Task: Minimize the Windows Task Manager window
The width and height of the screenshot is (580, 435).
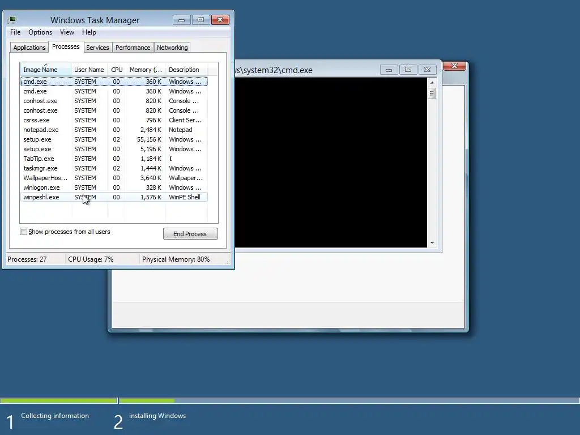Action: click(182, 20)
